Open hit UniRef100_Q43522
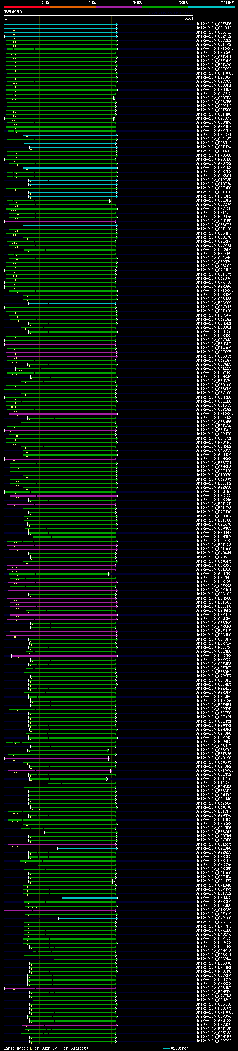 point(213,557)
